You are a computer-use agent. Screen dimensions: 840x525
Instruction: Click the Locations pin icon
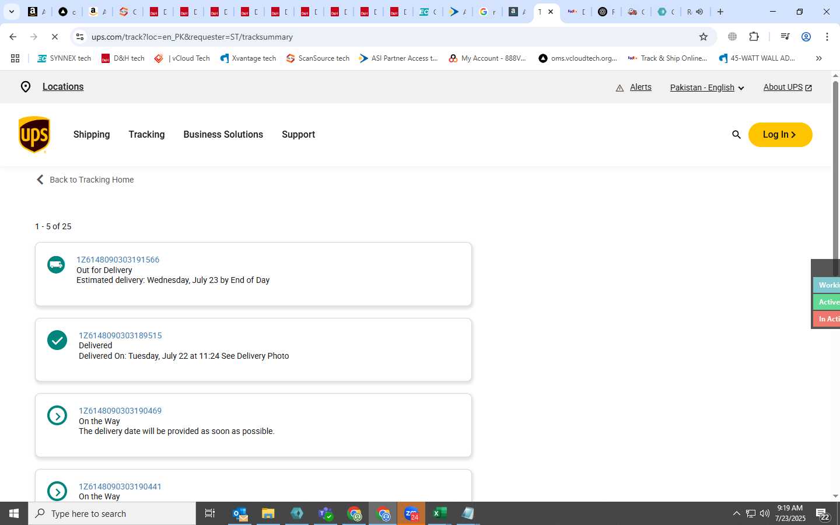tap(26, 87)
